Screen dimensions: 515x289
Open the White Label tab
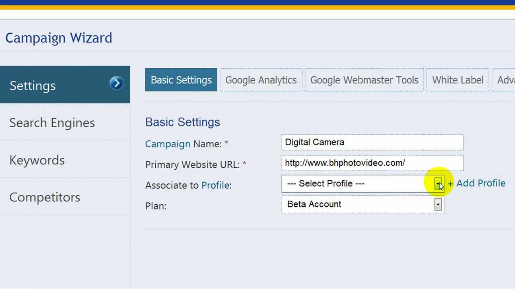458,80
